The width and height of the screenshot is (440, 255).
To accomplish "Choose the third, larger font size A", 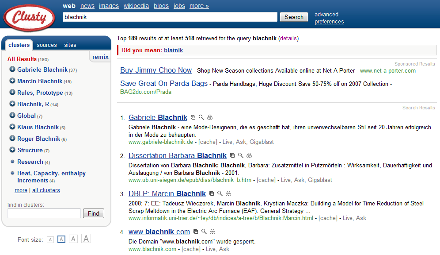I will [73, 239].
